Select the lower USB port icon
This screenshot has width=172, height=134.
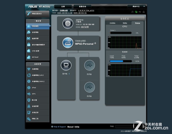click(89, 87)
